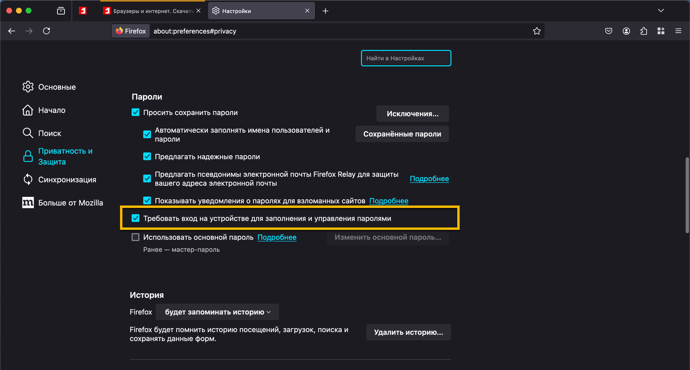Bookmark this page with the star icon
The width and height of the screenshot is (690, 370).
coord(536,31)
